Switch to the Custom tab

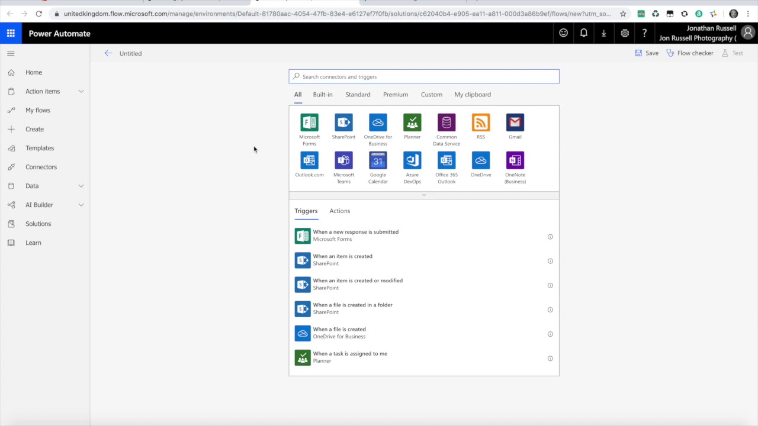(x=432, y=95)
